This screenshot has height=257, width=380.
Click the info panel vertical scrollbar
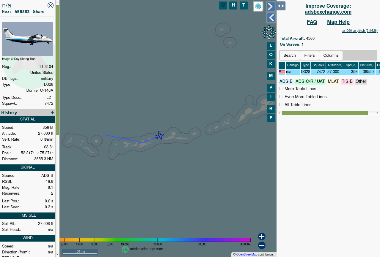click(x=57, y=70)
